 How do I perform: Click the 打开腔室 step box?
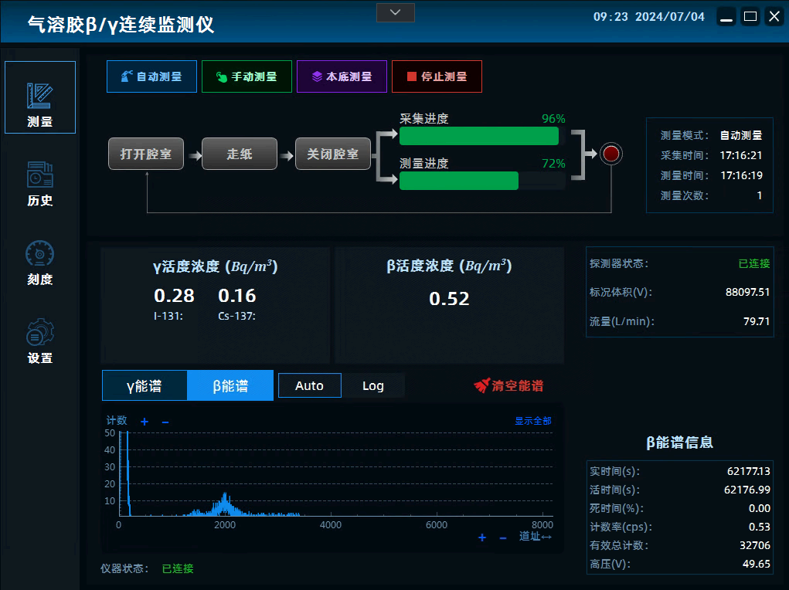coord(145,154)
